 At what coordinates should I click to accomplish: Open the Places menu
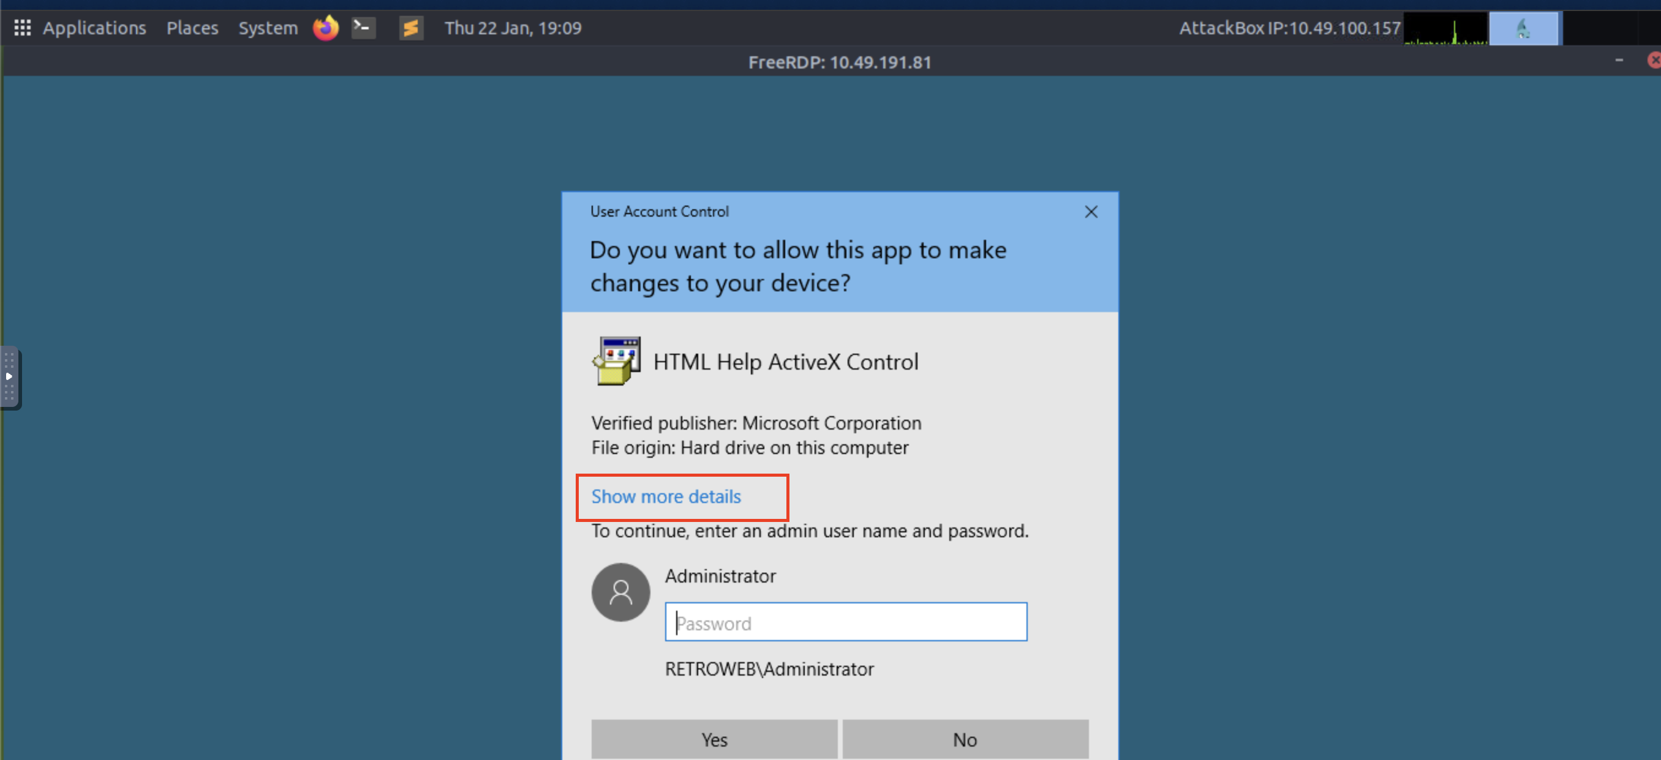(x=192, y=28)
